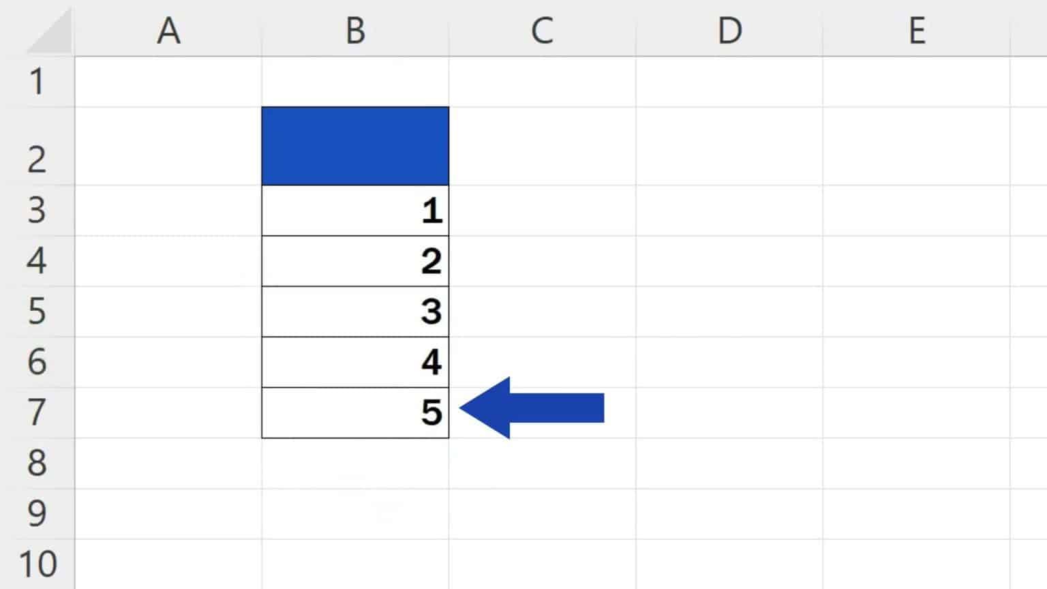Click the blue filled cell B2
1047x589 pixels.
(355, 146)
